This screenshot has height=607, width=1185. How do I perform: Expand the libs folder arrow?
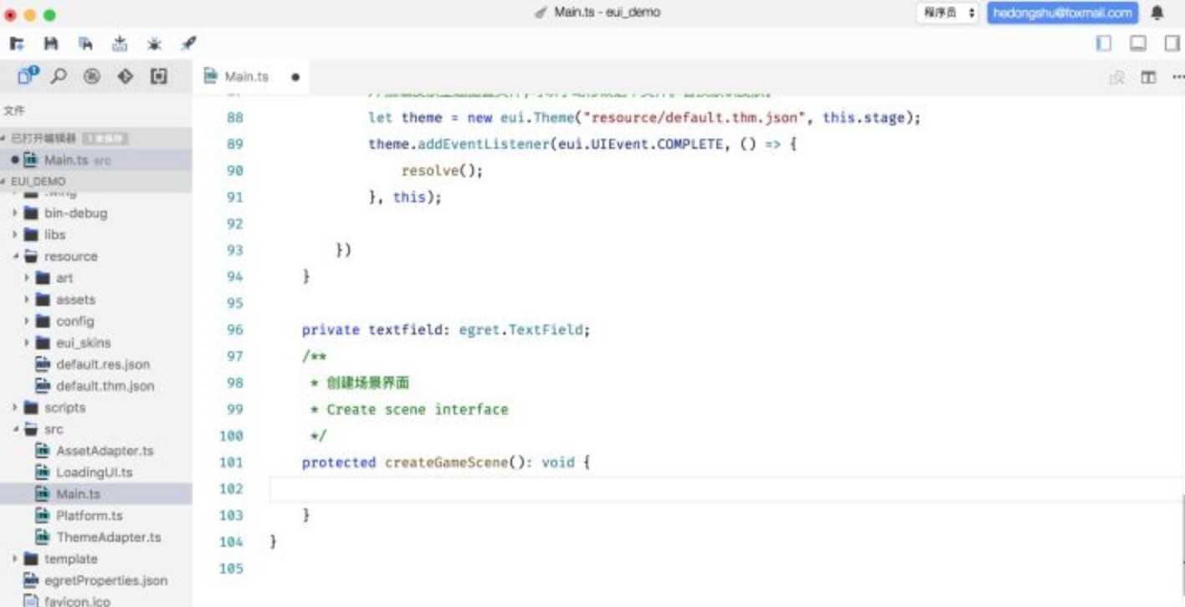click(x=15, y=235)
